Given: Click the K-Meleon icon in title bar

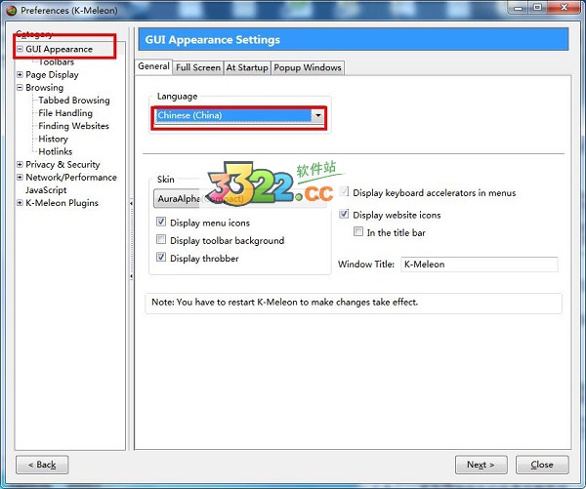Looking at the screenshot, I should (x=12, y=10).
